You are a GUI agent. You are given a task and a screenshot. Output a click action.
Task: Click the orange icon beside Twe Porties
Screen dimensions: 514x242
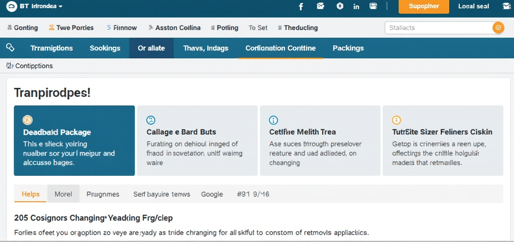coord(51,27)
